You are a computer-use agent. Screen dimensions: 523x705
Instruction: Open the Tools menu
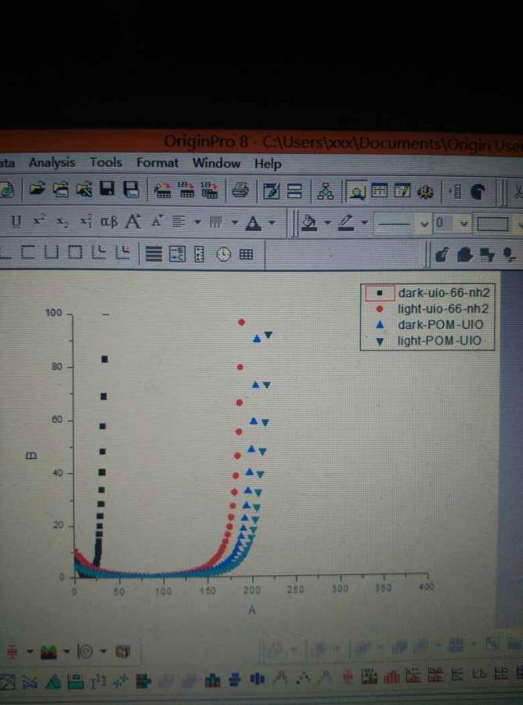[x=106, y=162]
